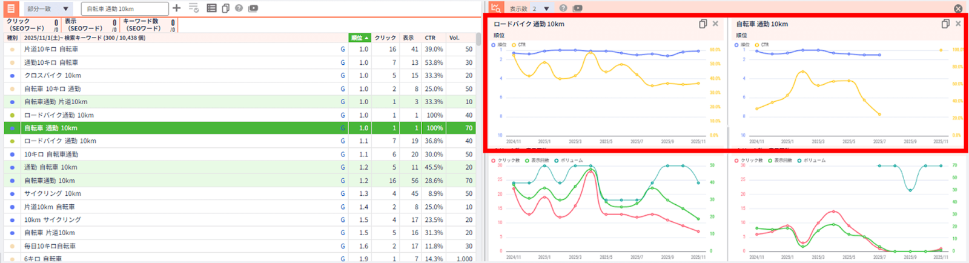Copy the ロードバイク 通勤 10km chart
969x263 pixels.
pos(703,24)
